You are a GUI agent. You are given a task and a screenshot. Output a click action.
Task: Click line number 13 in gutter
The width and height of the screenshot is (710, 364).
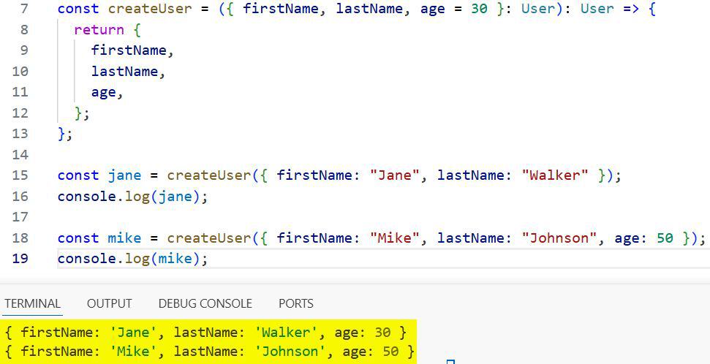(20, 134)
